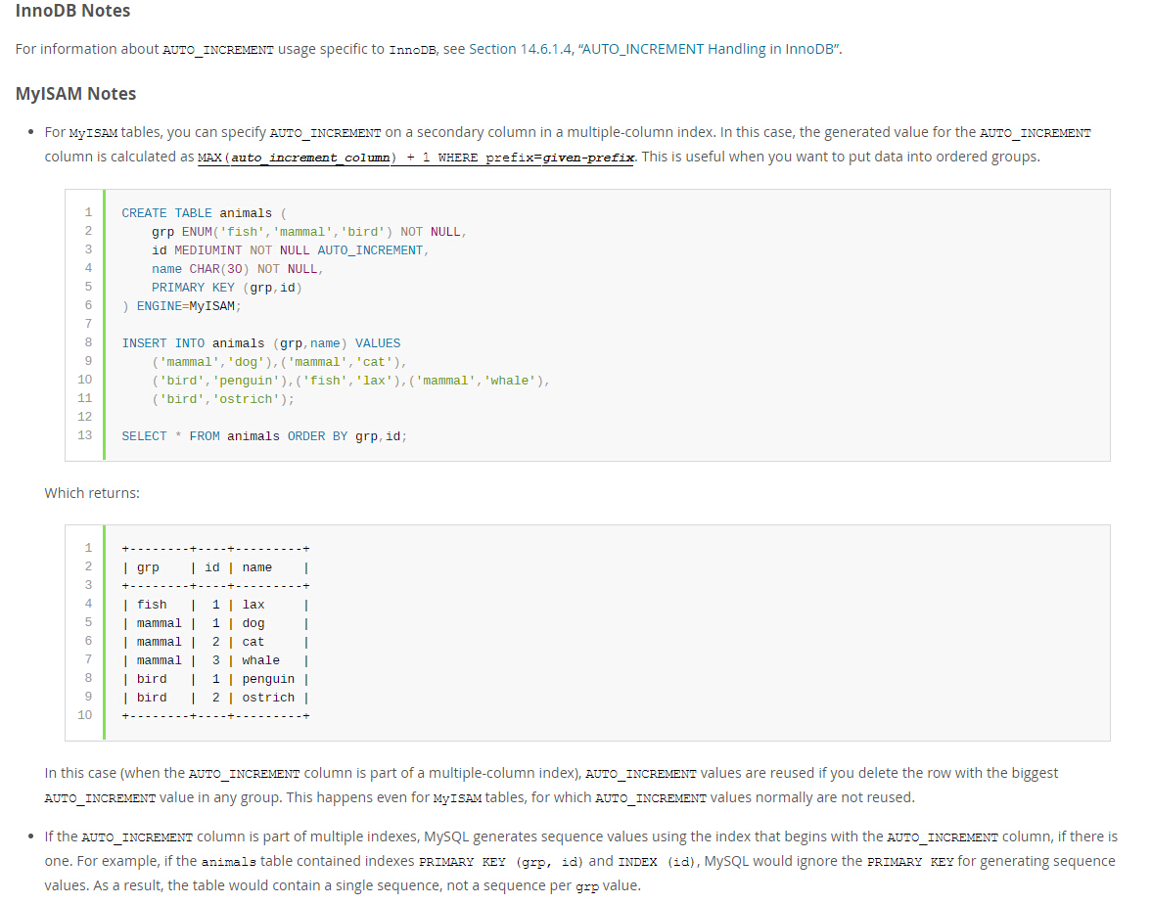Viewport: 1151px width, 904px height.
Task: Click the 'bird | 2 | ostrich' result row
Action: 215,698
